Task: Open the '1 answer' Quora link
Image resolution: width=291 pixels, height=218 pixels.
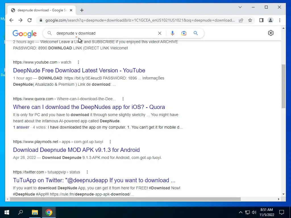Action: (x=21, y=127)
